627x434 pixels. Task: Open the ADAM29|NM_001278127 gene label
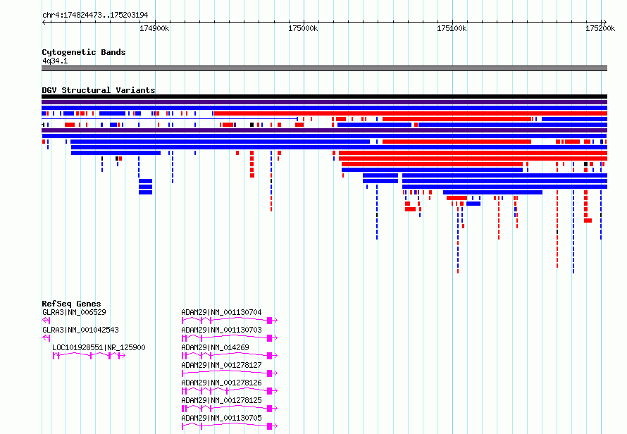click(221, 365)
